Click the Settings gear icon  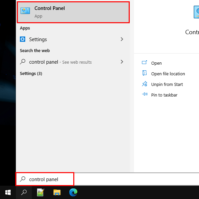23,39
